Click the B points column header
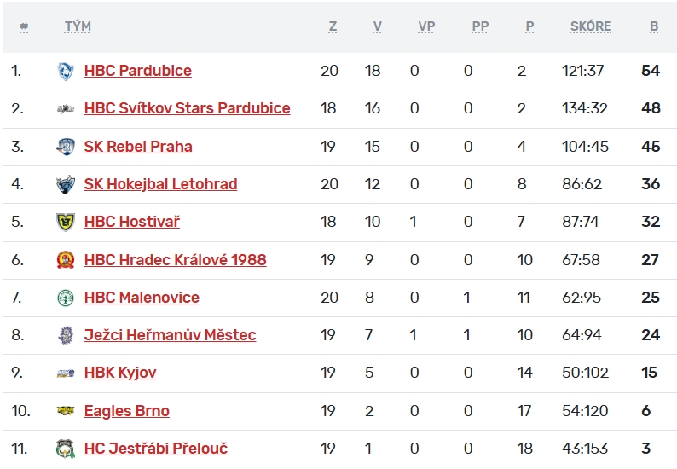 click(654, 26)
